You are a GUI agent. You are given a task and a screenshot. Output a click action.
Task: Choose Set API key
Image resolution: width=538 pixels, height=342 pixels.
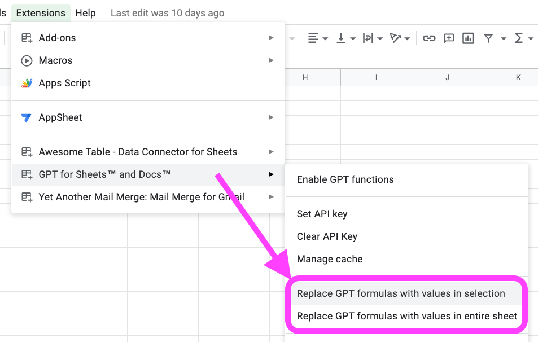click(x=322, y=214)
